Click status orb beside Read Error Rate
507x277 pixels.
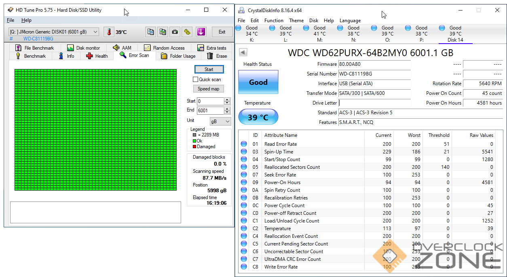point(244,144)
